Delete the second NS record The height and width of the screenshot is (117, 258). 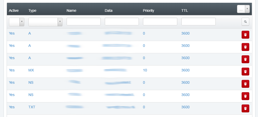click(245, 96)
